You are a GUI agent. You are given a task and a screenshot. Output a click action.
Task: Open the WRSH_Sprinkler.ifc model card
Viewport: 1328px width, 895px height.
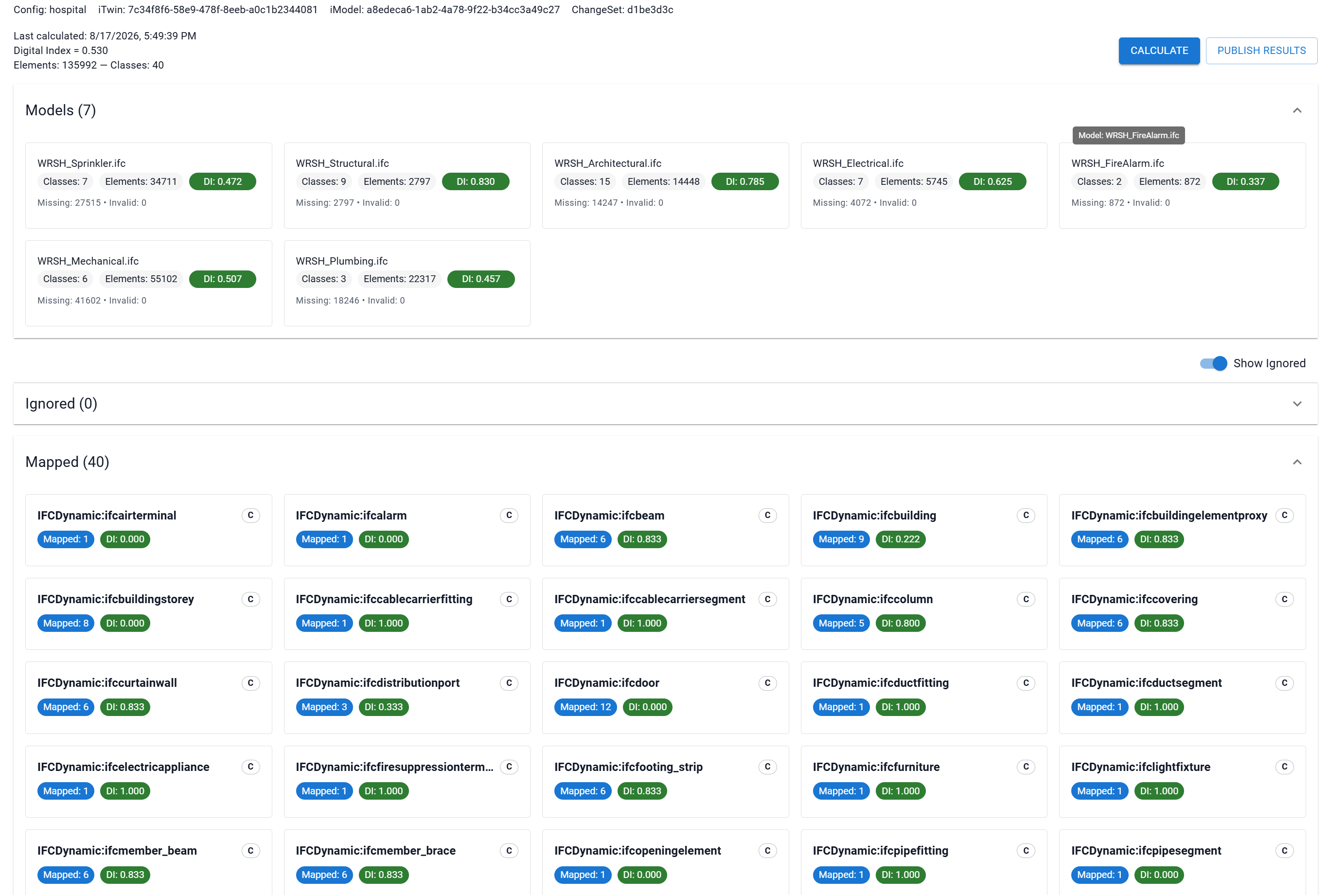[x=148, y=185]
